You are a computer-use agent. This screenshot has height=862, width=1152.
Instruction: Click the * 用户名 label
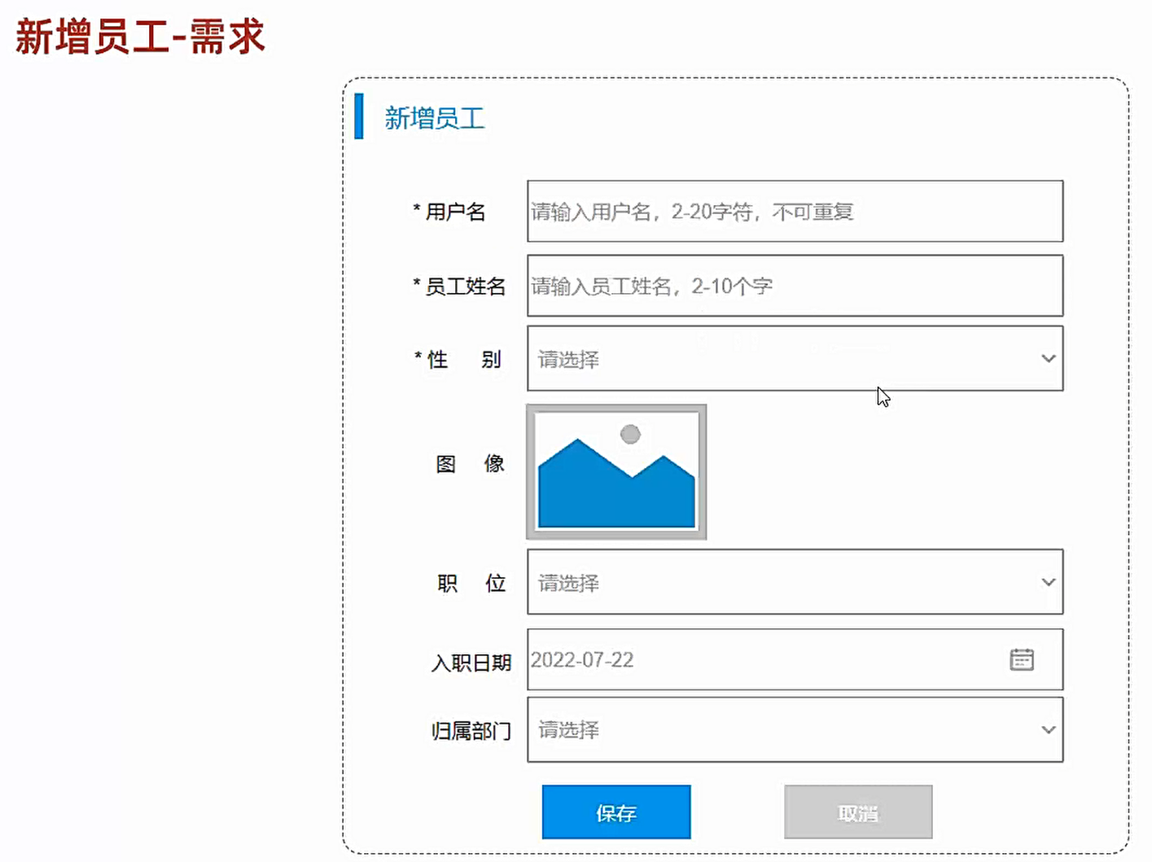(449, 212)
